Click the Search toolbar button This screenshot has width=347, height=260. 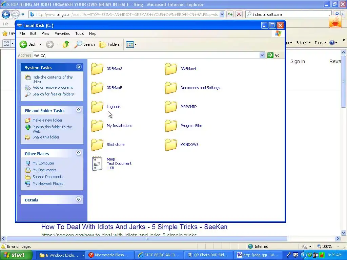point(84,44)
